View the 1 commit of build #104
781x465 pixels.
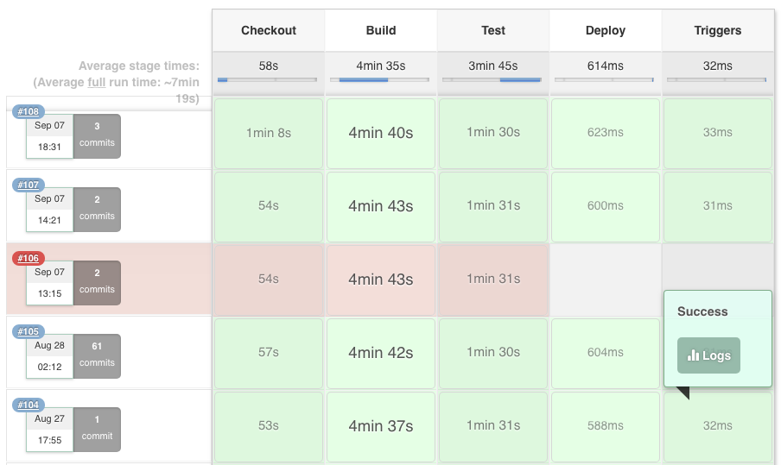pos(97,428)
